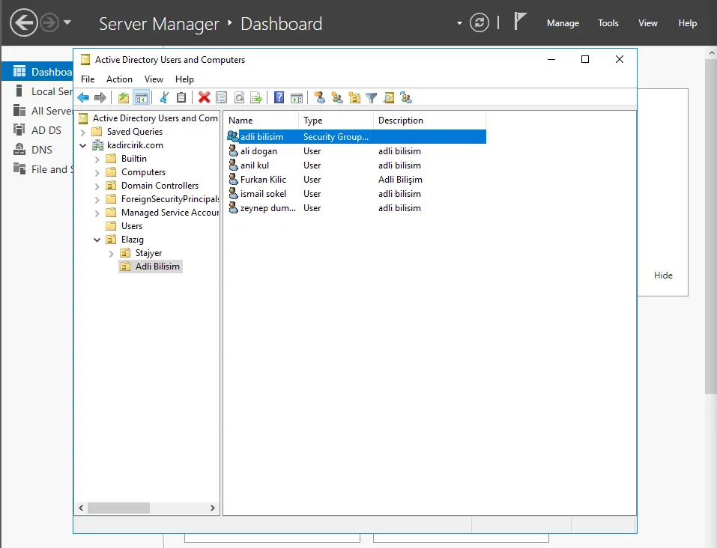
Task: Create a new group with toolbar icon
Action: pos(337,97)
